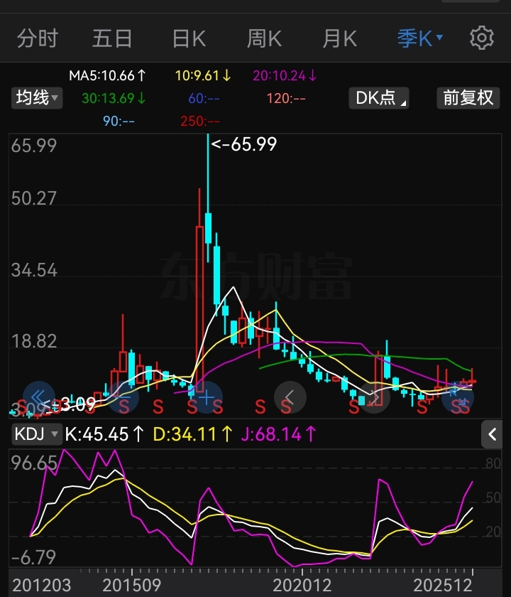Viewport: 511px width, 597px height.
Task: Click the MA5:10.66 value label
Action: [107, 75]
